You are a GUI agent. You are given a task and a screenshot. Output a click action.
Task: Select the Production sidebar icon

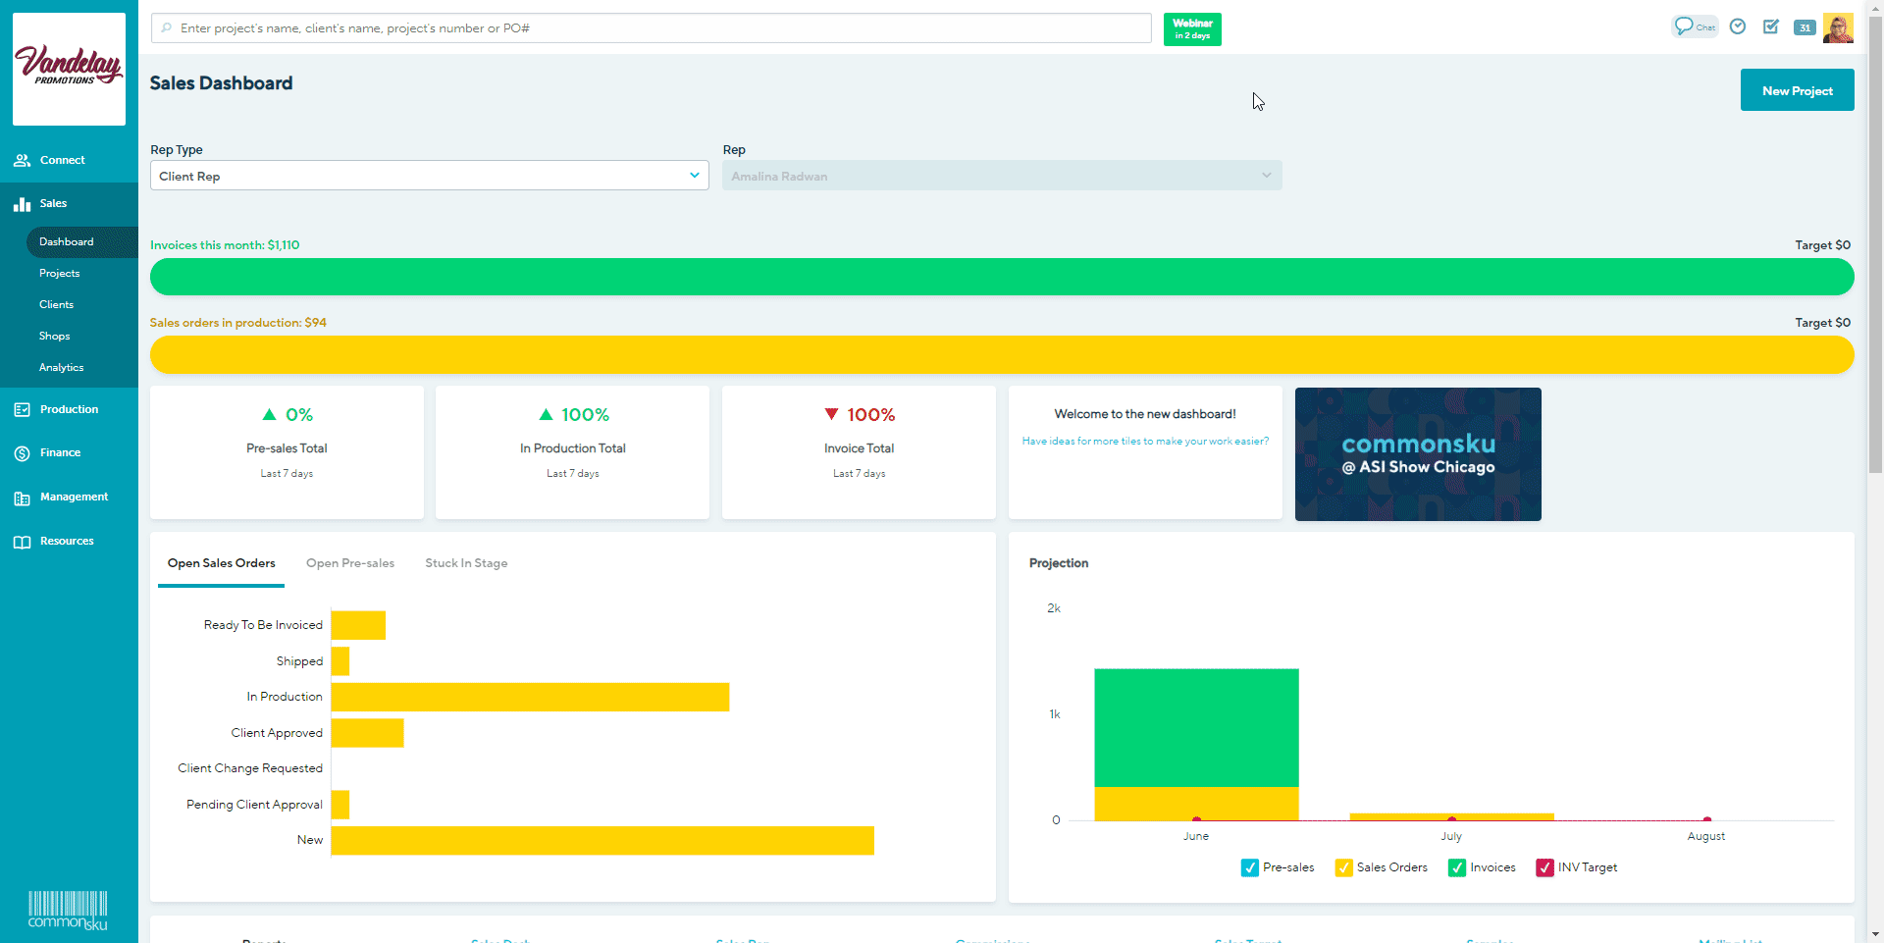pos(22,409)
